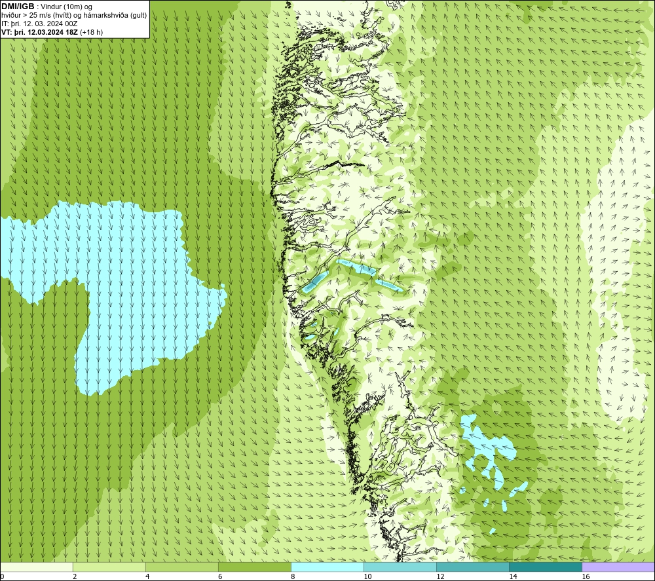The height and width of the screenshot is (581, 655).
Task: Click the 'VT: þri. 12.03.2024 18Z (+18 h)' line
Action: pos(52,32)
